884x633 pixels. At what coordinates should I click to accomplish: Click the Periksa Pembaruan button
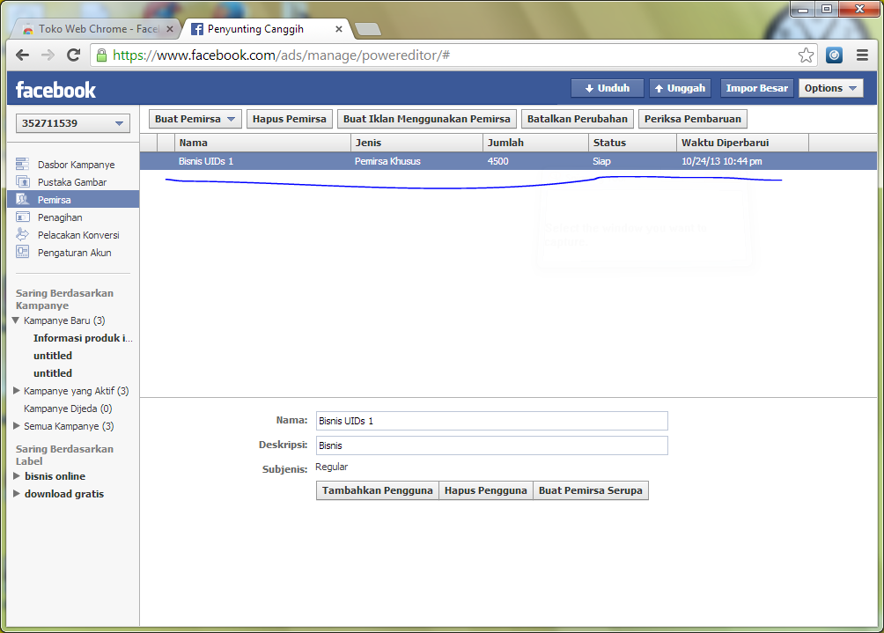coord(693,119)
